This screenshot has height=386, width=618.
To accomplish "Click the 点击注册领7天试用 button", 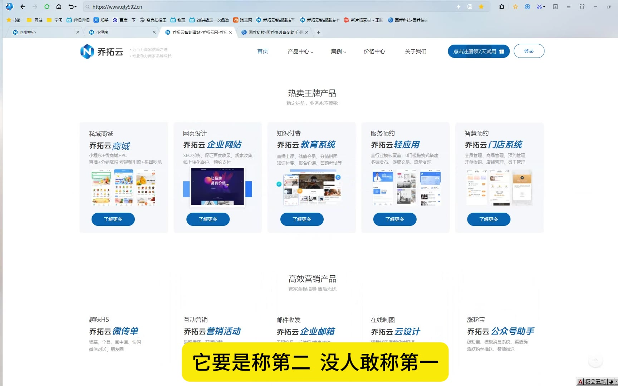I will tap(479, 51).
